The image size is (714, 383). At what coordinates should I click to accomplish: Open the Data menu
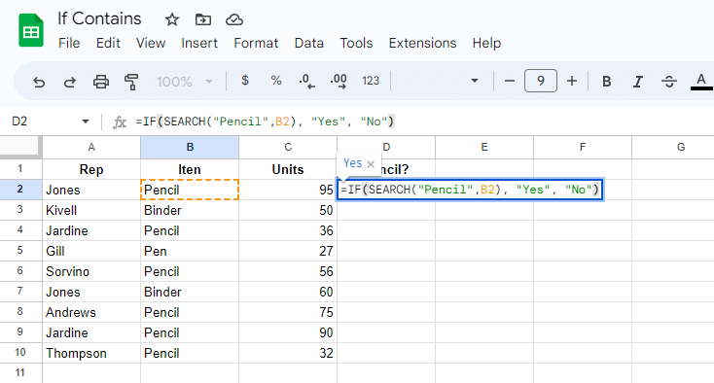(308, 43)
